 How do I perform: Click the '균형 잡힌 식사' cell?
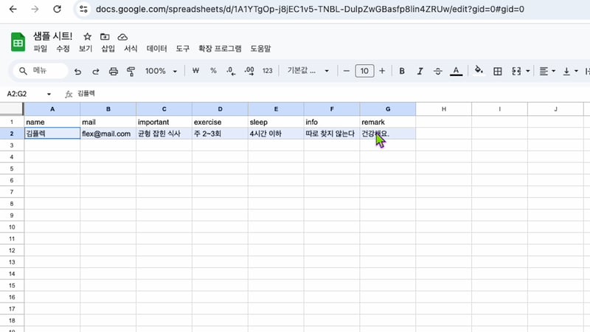tap(164, 134)
